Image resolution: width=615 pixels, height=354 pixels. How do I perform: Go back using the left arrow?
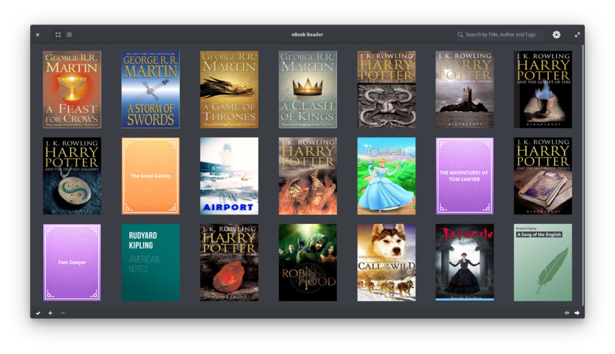[566, 312]
